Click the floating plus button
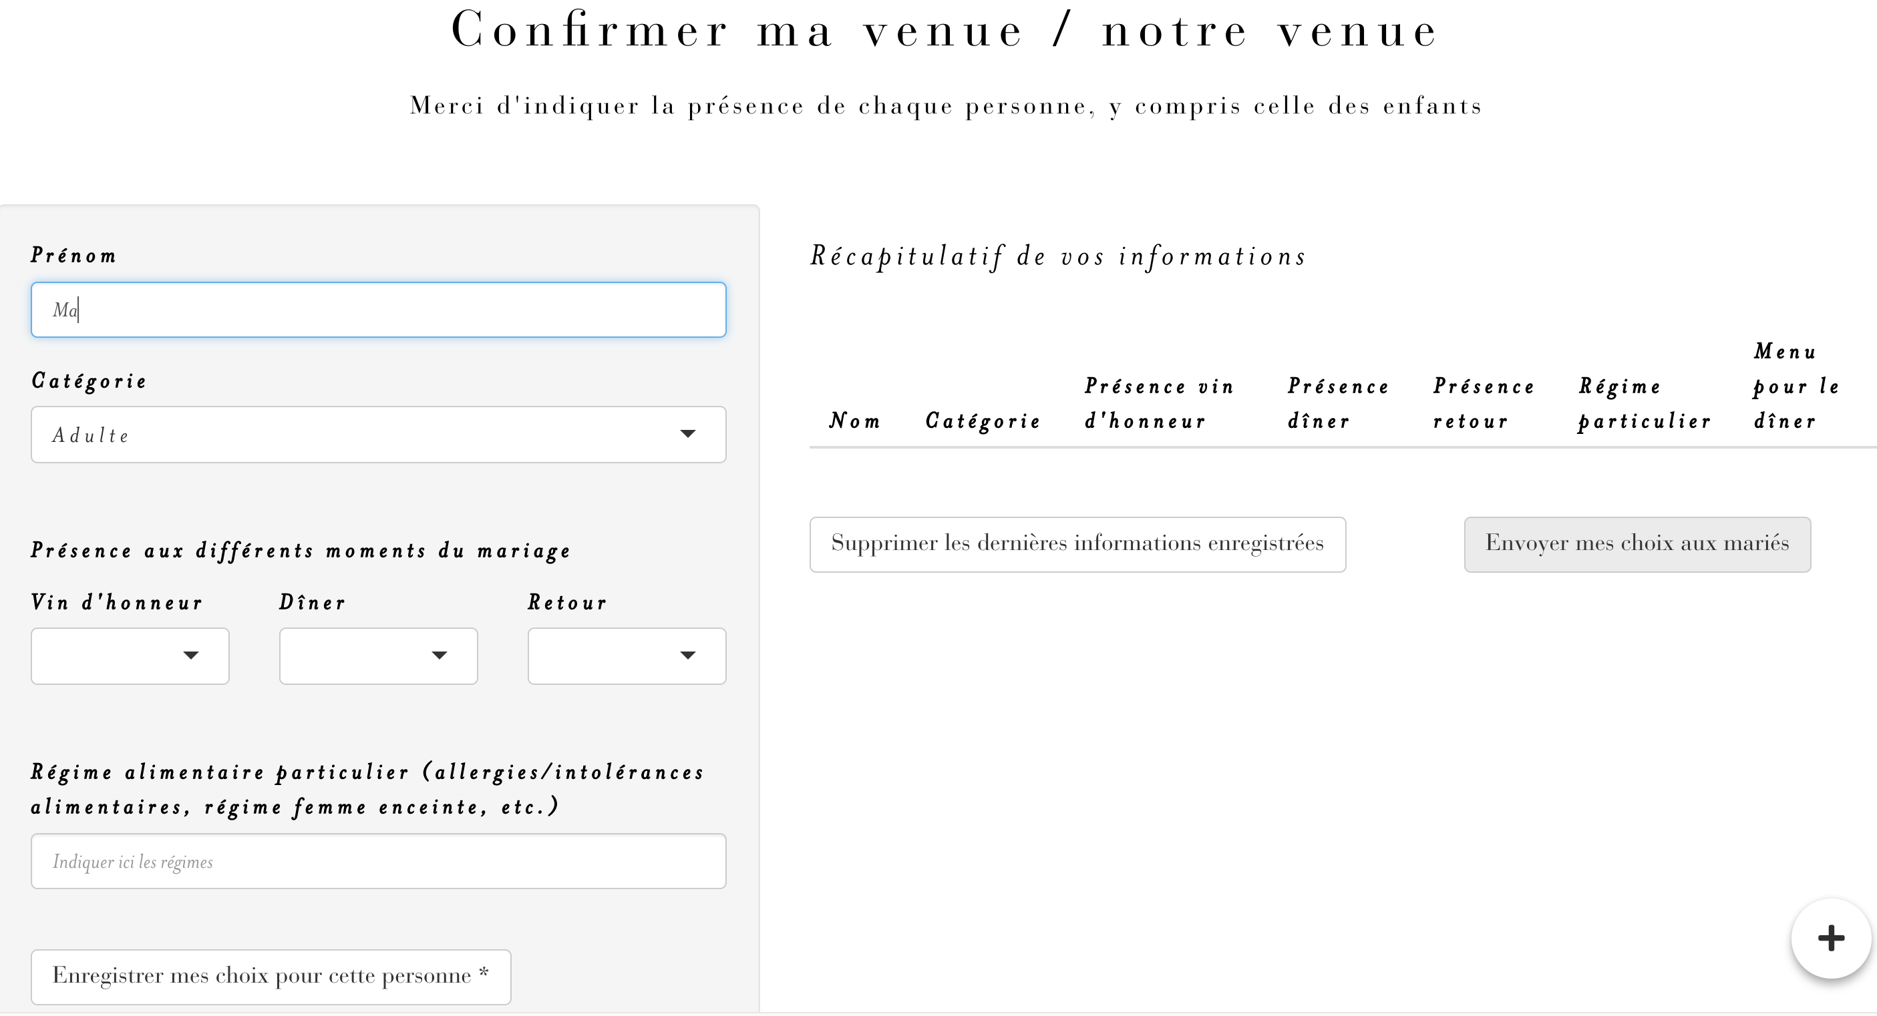The height and width of the screenshot is (1016, 1877). 1830,938
